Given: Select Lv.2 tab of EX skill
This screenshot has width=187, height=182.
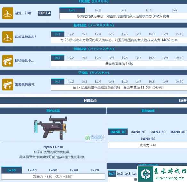Looking at the screenshot, I should [98, 10].
